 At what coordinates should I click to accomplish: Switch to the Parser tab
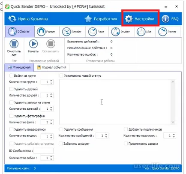(46, 32)
